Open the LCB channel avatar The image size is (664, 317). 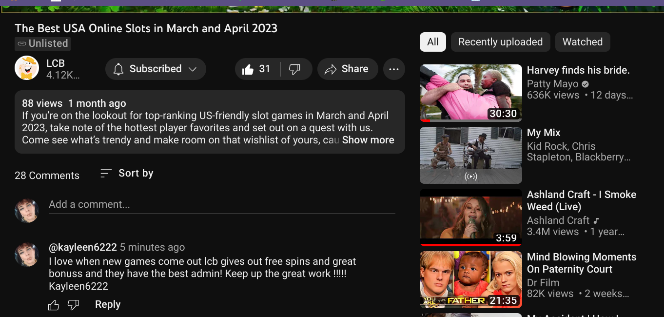point(27,68)
